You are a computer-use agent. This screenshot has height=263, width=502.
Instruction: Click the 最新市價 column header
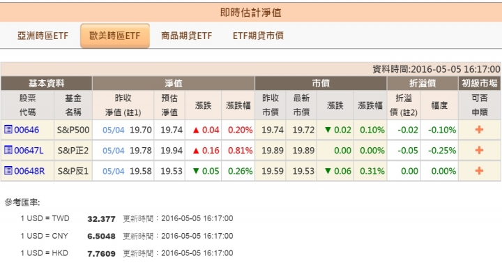pyautogui.click(x=302, y=105)
